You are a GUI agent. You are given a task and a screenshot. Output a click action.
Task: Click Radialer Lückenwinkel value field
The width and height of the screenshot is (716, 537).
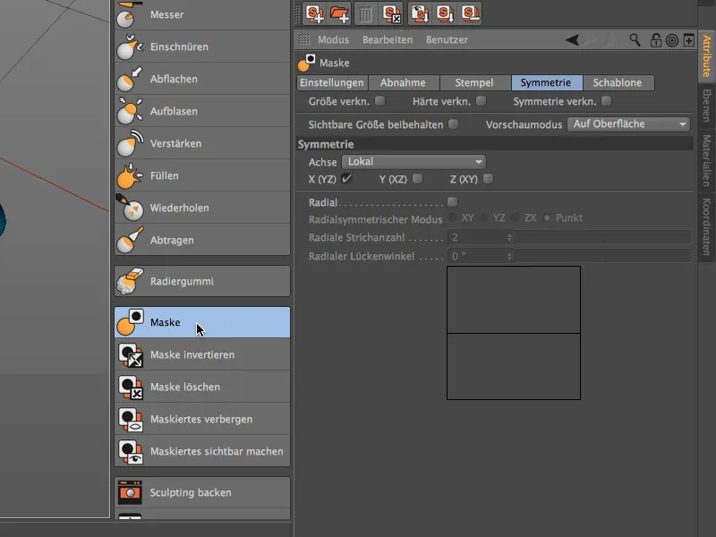[477, 256]
